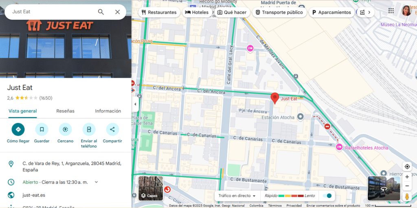Click the Museo La Neomudéjar label

coord(399,24)
